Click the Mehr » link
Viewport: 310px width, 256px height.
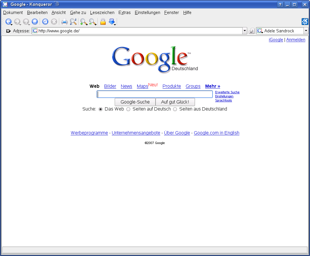[x=213, y=86]
